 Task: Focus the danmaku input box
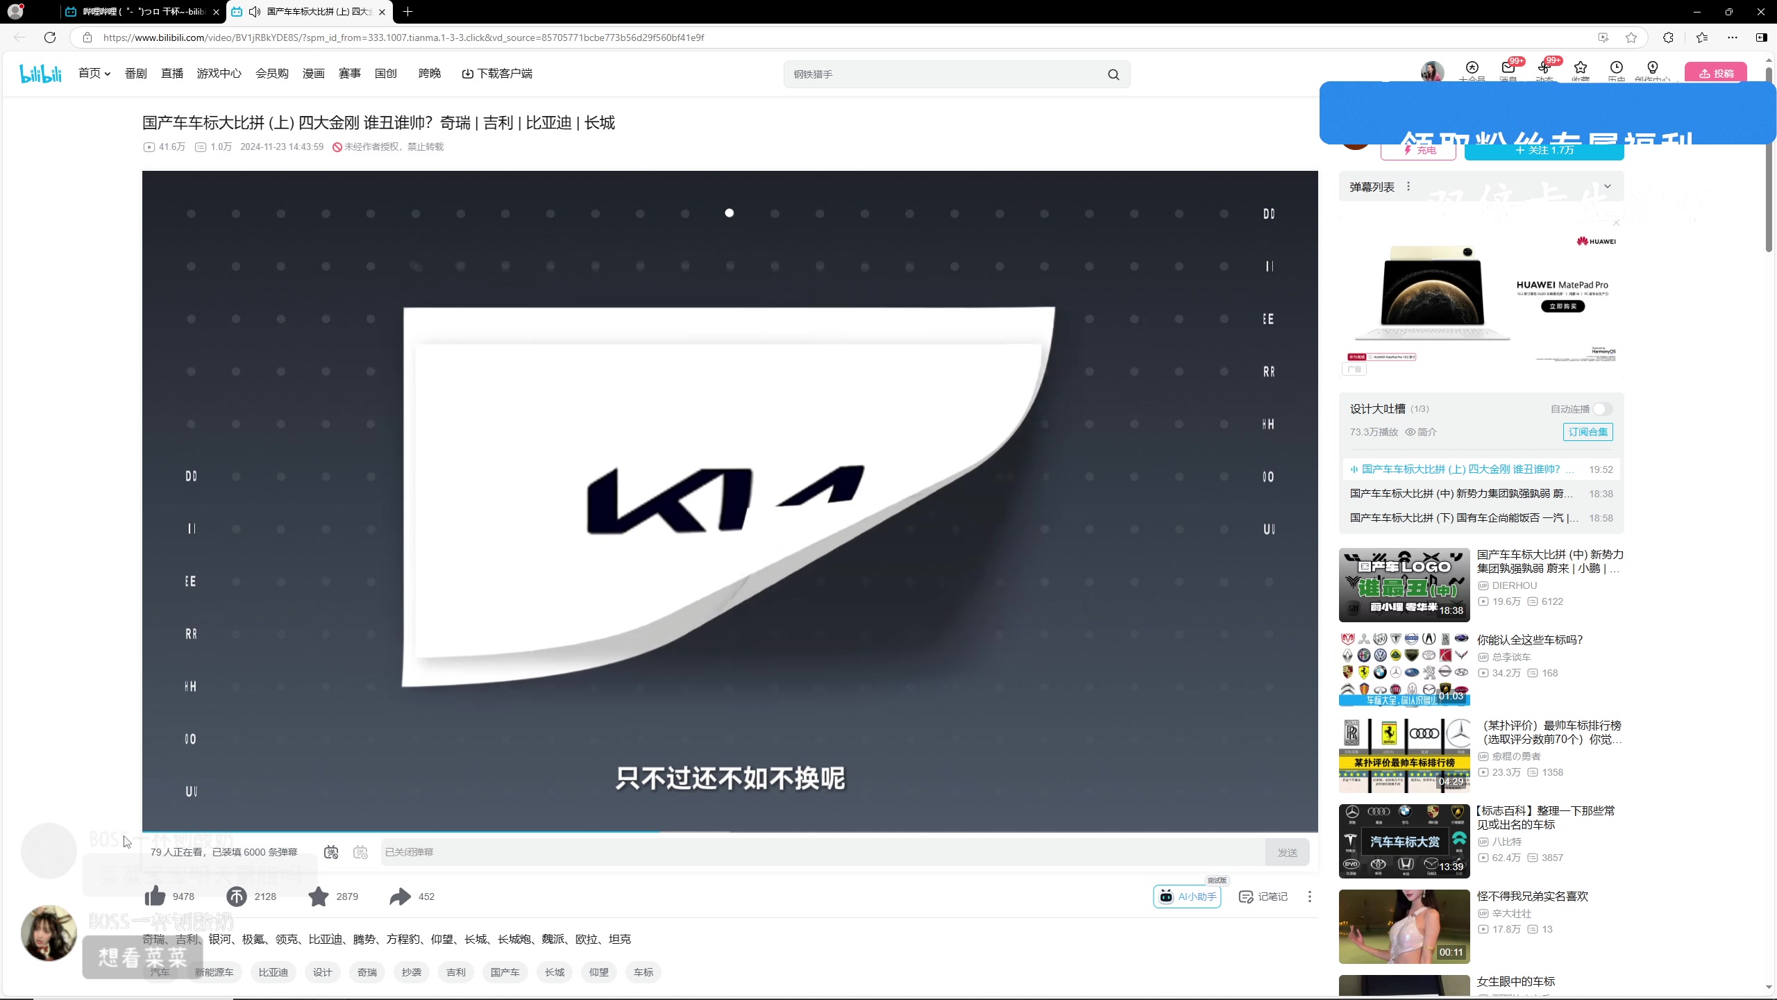tap(823, 852)
